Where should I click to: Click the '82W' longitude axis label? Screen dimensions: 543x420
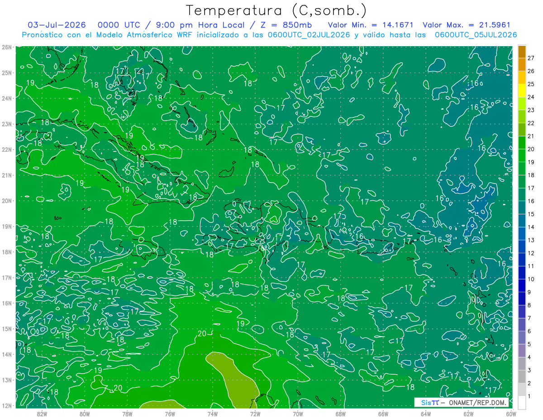42,413
